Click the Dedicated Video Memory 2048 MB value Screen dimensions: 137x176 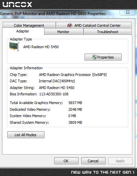(x=75, y=109)
